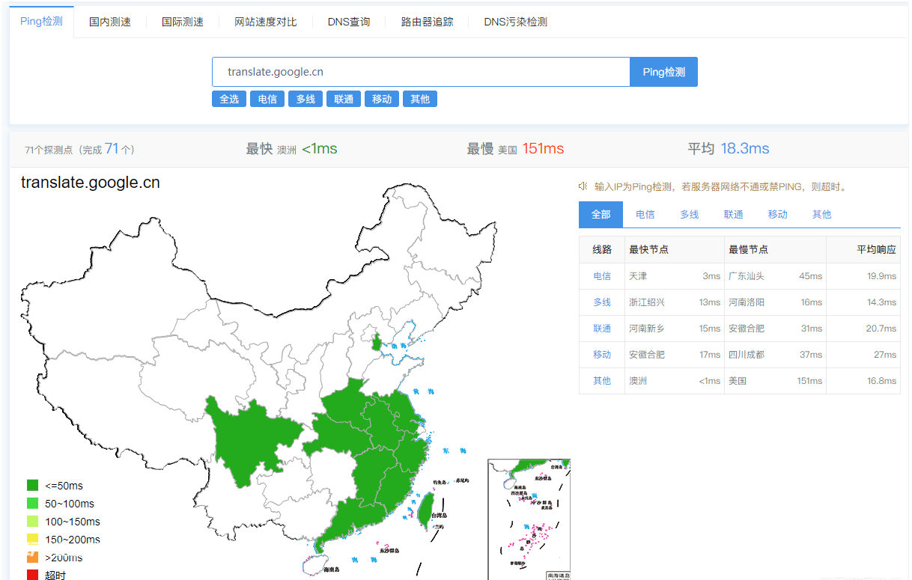912x580 pixels.
Task: Click the 多线 link in table row
Action: click(602, 302)
